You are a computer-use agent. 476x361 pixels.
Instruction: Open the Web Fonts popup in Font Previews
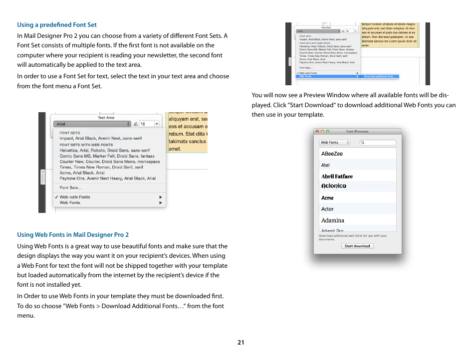pyautogui.click(x=334, y=142)
